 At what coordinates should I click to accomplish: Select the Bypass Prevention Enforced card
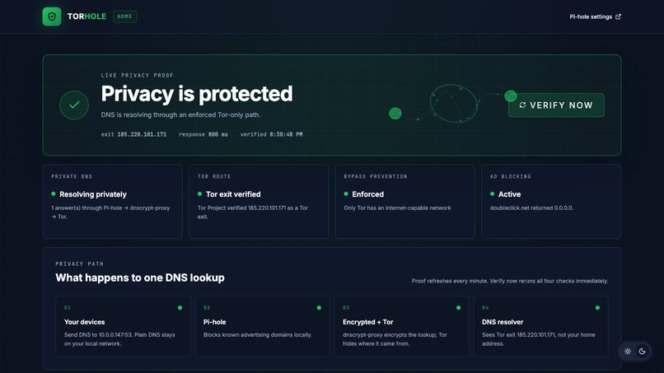(x=404, y=202)
